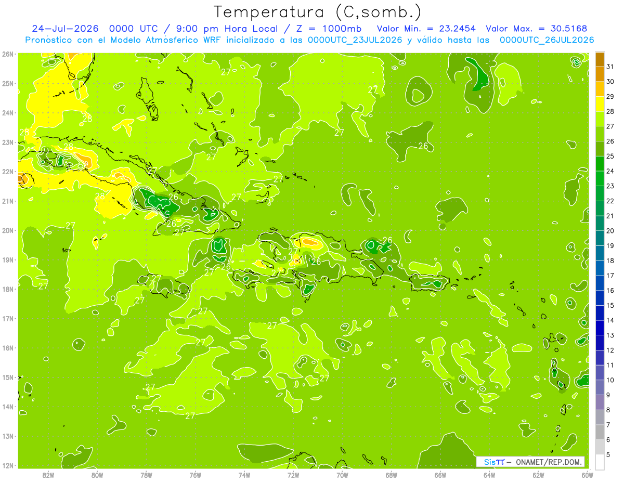Pick the yellow legend swatch between 28 and 29
624x482 pixels.
click(x=600, y=103)
